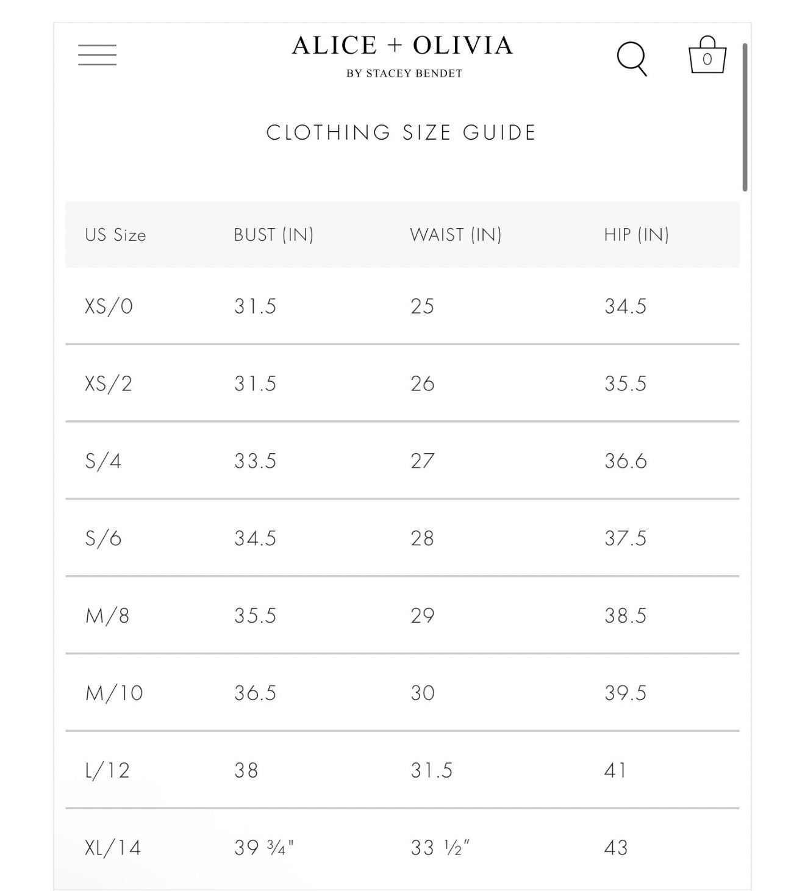Open the hamburger navigation menu
The image size is (805, 891).
tap(97, 55)
